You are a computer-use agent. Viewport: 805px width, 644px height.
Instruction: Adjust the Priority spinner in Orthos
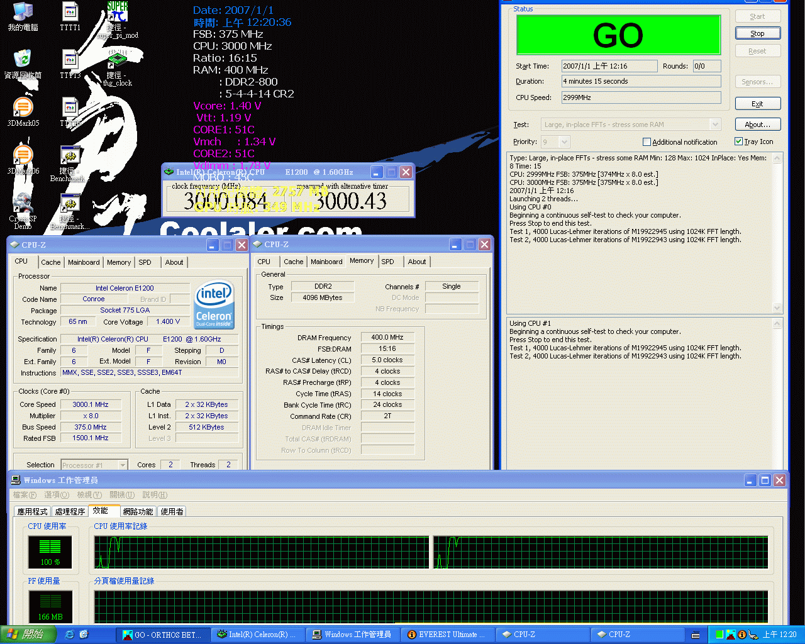point(564,142)
